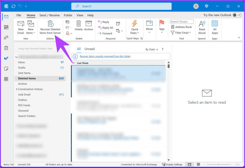Select the Inbox folder
The height and width of the screenshot is (168, 245).
tap(40, 62)
